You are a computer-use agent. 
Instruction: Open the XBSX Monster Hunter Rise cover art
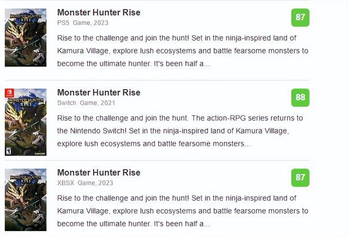[26, 199]
